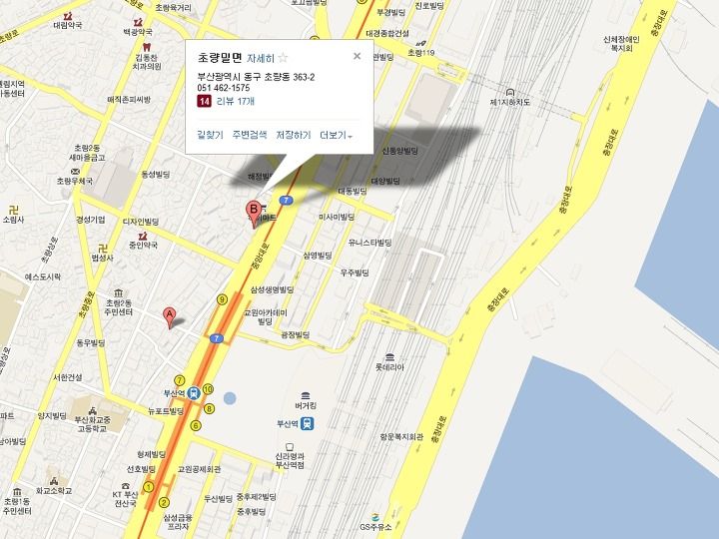Screen dimensions: 719x539
Task: Click 주변검색 to search nearby
Action: [250, 135]
